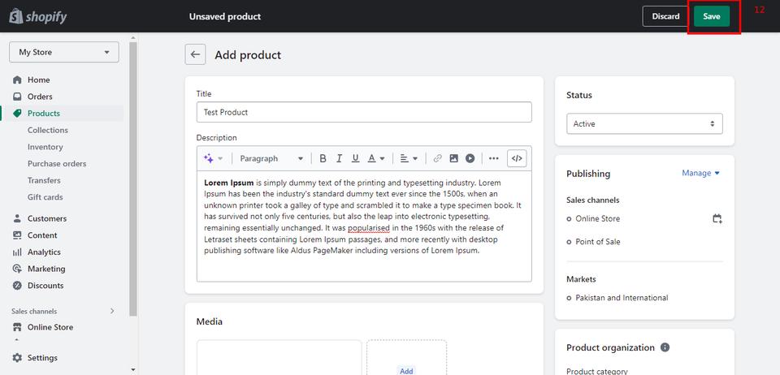The height and width of the screenshot is (375, 780).
Task: Click the Orders inbox icon
Action: coord(17,97)
